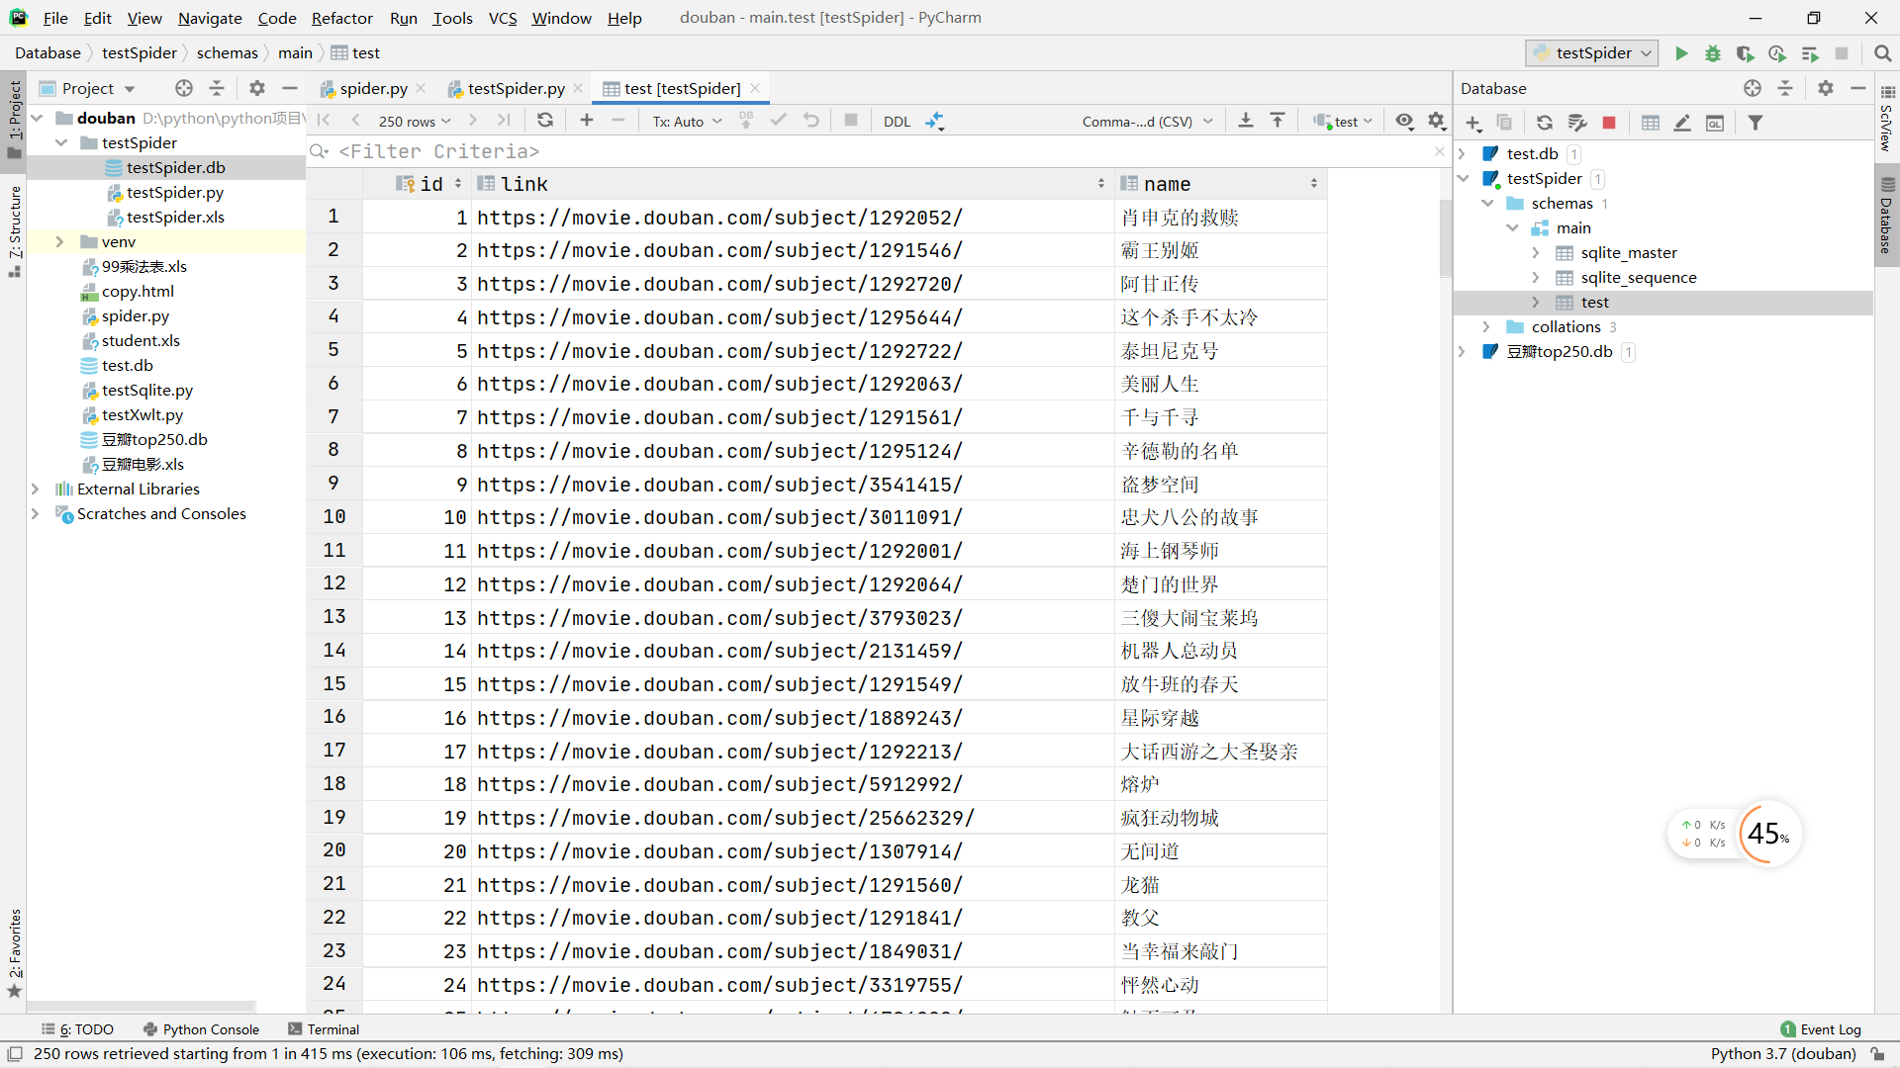Open the Comma-separated CSV format dropdown
Image resolution: width=1900 pixels, height=1068 pixels.
pos(1146,122)
